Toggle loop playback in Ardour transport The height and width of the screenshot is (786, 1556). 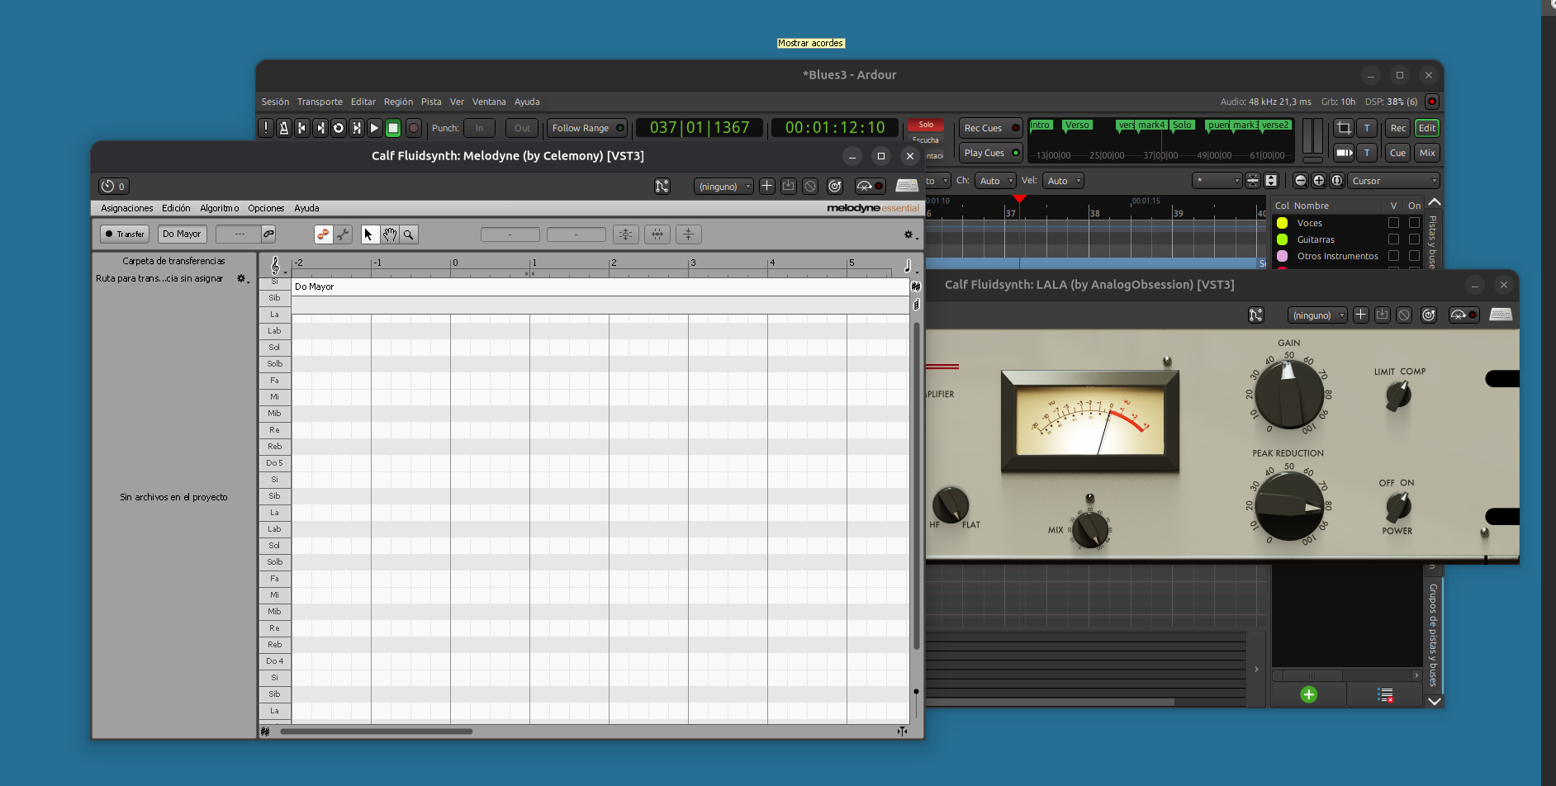(x=338, y=128)
